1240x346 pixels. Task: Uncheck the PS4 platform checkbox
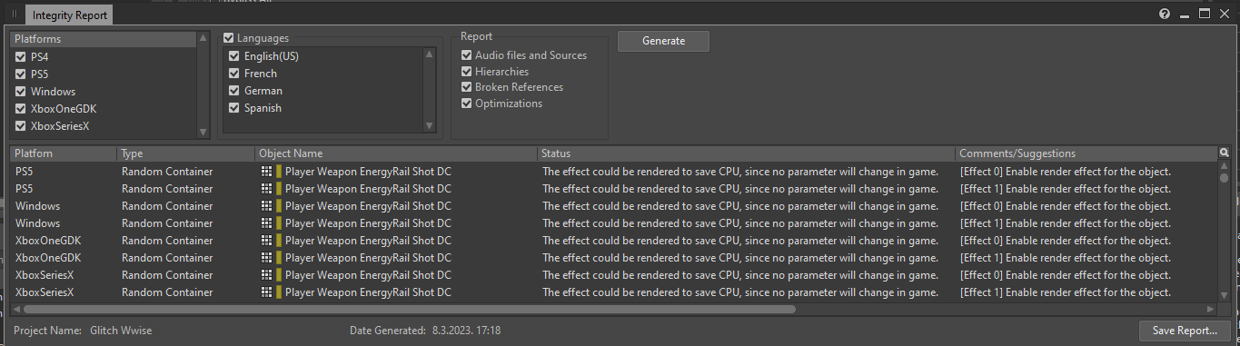click(21, 57)
